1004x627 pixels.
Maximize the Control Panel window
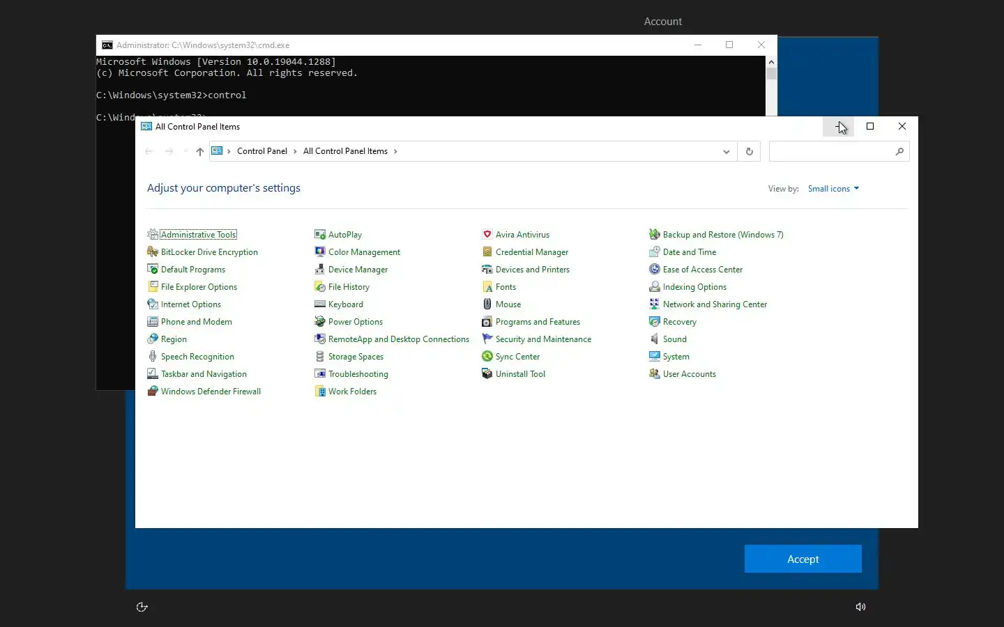870,126
